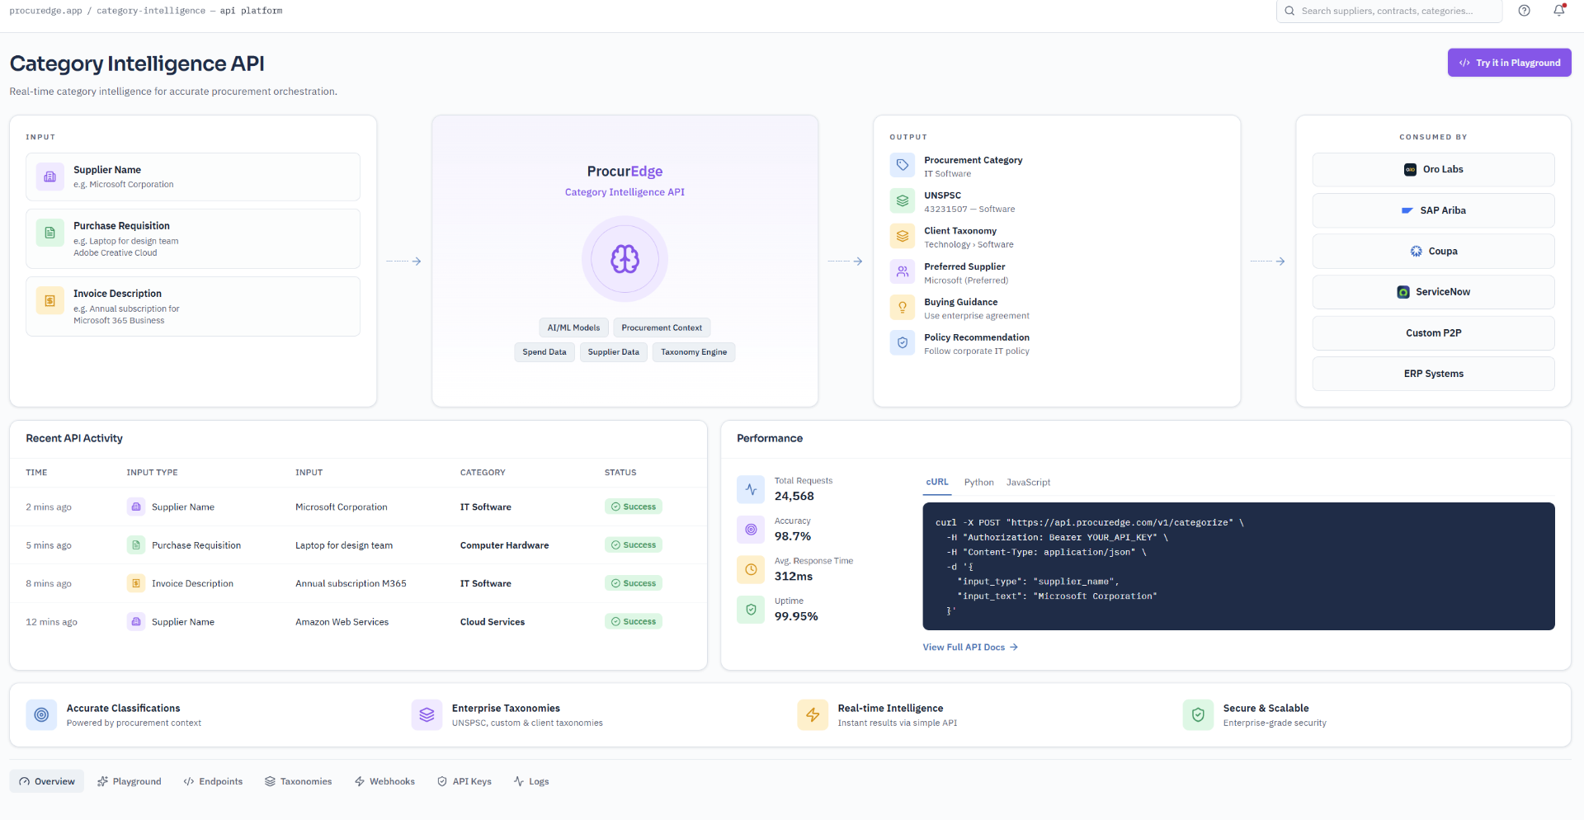Viewport: 1584px width, 820px height.
Task: Open the help question mark icon
Action: [1524, 11]
